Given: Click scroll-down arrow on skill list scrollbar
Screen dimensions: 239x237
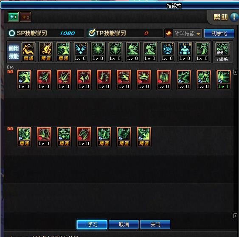Looking at the screenshot, I should [x=235, y=216].
